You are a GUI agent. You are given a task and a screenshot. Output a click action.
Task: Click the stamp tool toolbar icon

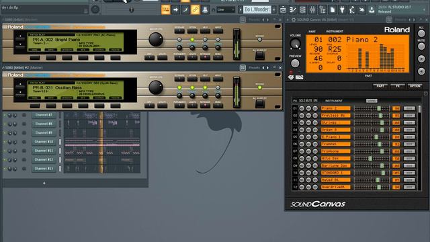pyautogui.click(x=205, y=10)
